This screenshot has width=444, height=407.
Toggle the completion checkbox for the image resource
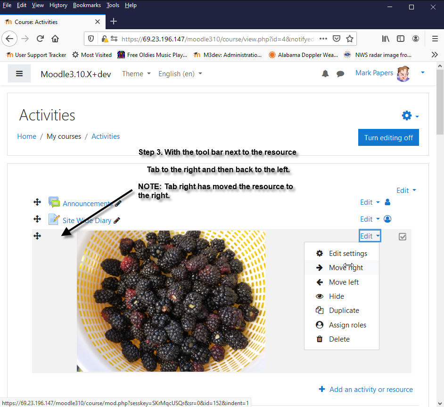pyautogui.click(x=403, y=237)
